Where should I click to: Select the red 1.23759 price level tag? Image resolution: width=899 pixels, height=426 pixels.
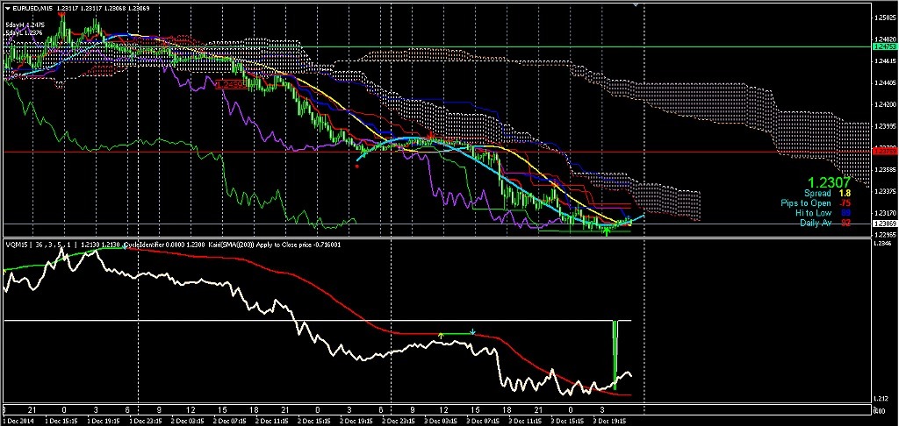(883, 152)
